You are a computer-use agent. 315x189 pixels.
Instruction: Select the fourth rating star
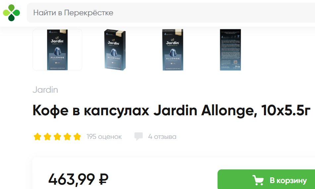67,137
